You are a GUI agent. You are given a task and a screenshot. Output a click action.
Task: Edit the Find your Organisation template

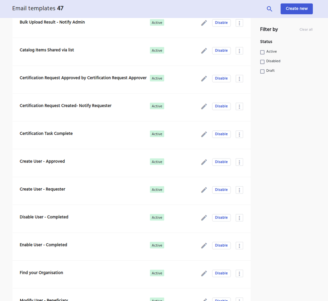point(204,273)
